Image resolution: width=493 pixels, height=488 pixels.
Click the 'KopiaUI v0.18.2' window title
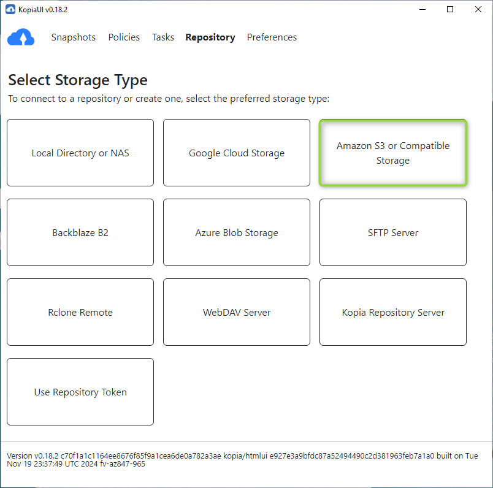click(x=43, y=9)
